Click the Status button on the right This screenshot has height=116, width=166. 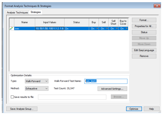point(144,32)
